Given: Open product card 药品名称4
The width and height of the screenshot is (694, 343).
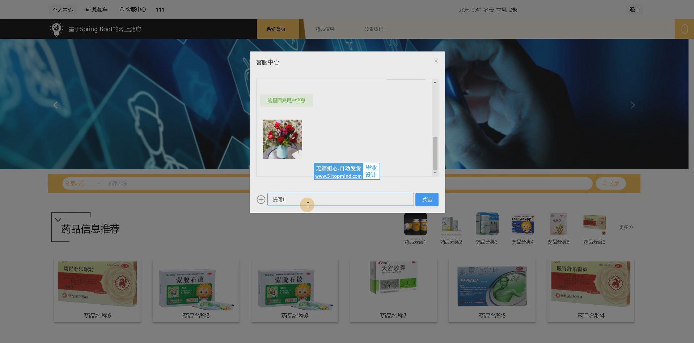Looking at the screenshot, I should coord(591,290).
